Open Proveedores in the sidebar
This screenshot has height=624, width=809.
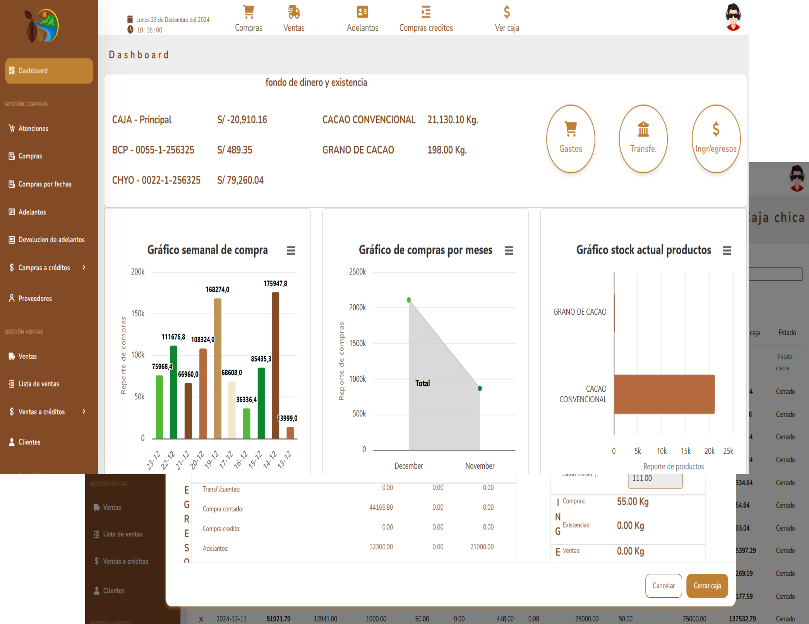coord(35,299)
